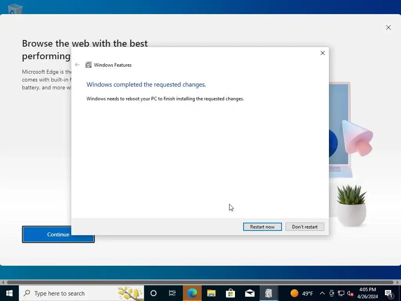
Task: Open network status in the system tray
Action: [341, 293]
